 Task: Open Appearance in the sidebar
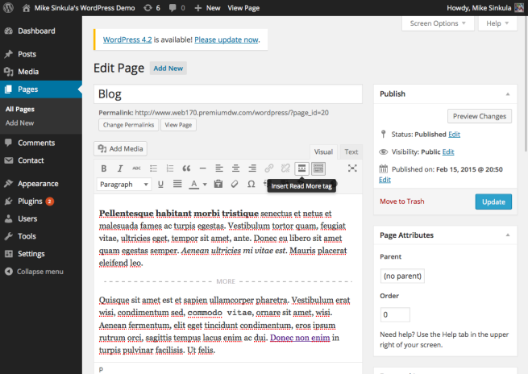click(x=41, y=184)
